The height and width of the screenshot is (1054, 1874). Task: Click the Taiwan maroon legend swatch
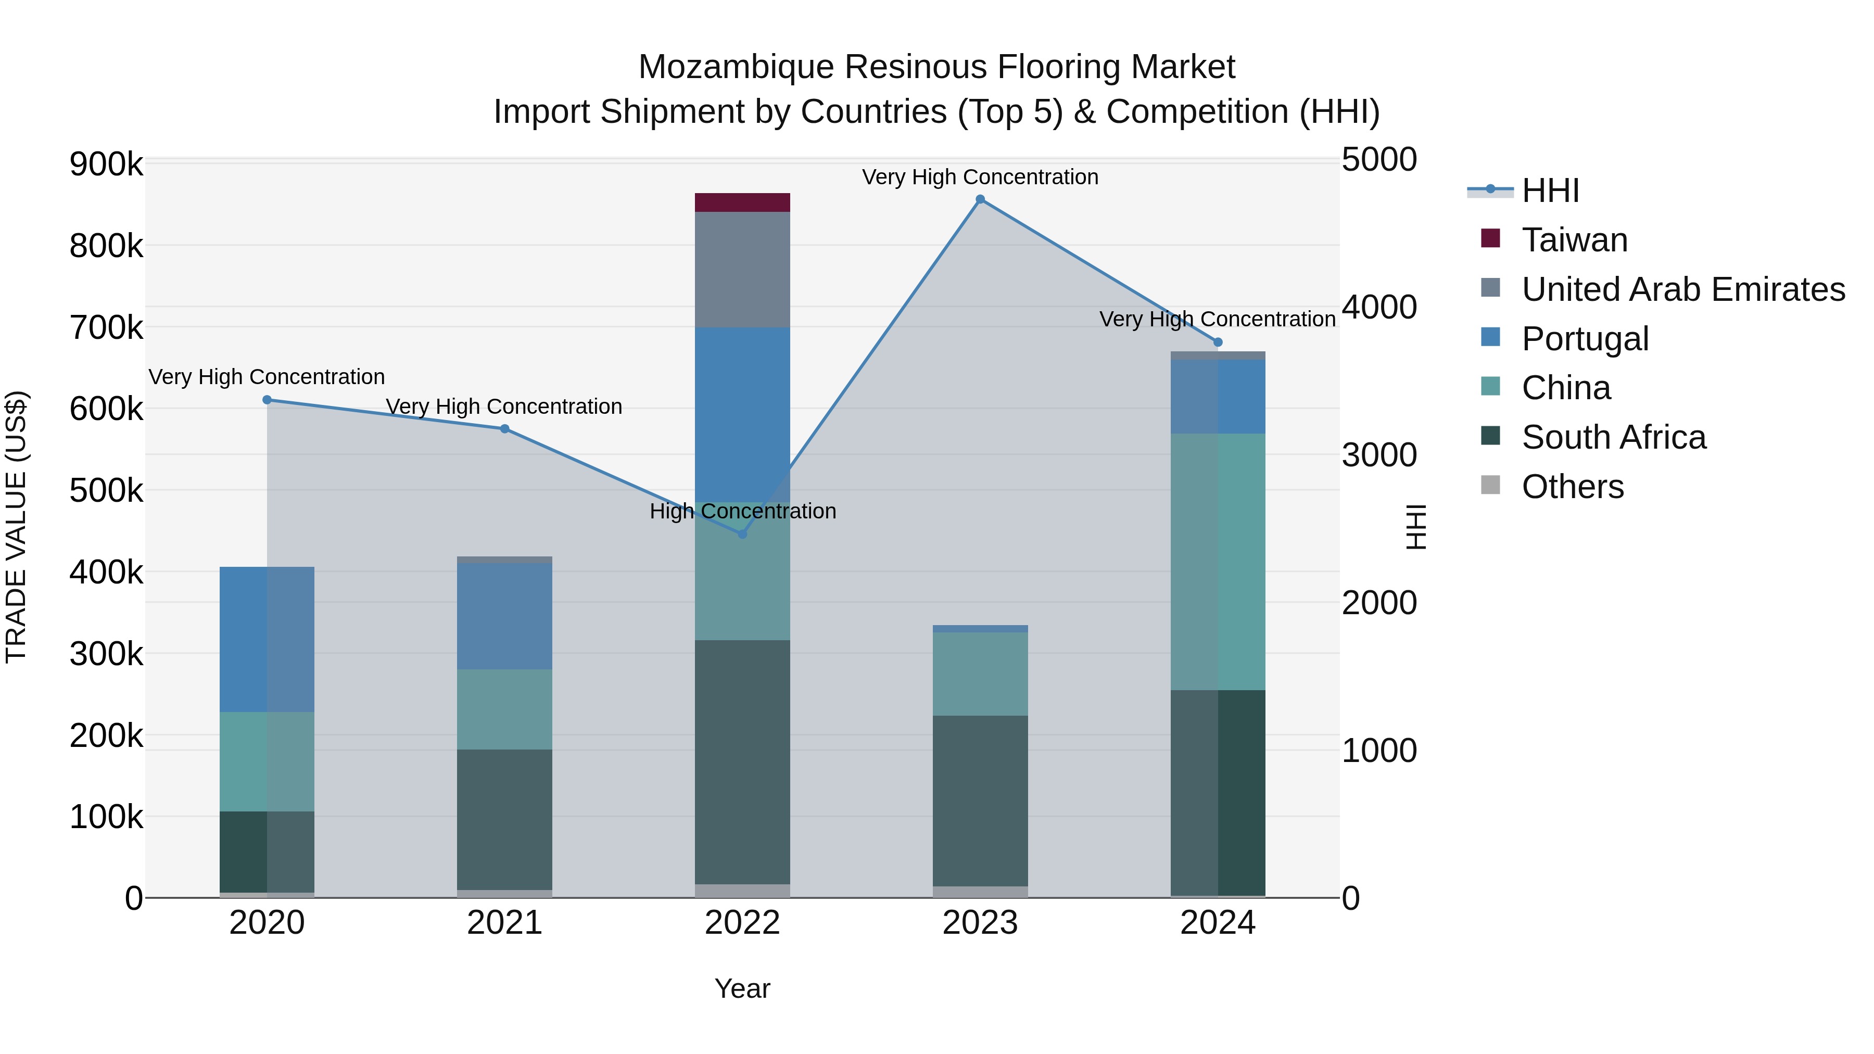[x=1491, y=238]
